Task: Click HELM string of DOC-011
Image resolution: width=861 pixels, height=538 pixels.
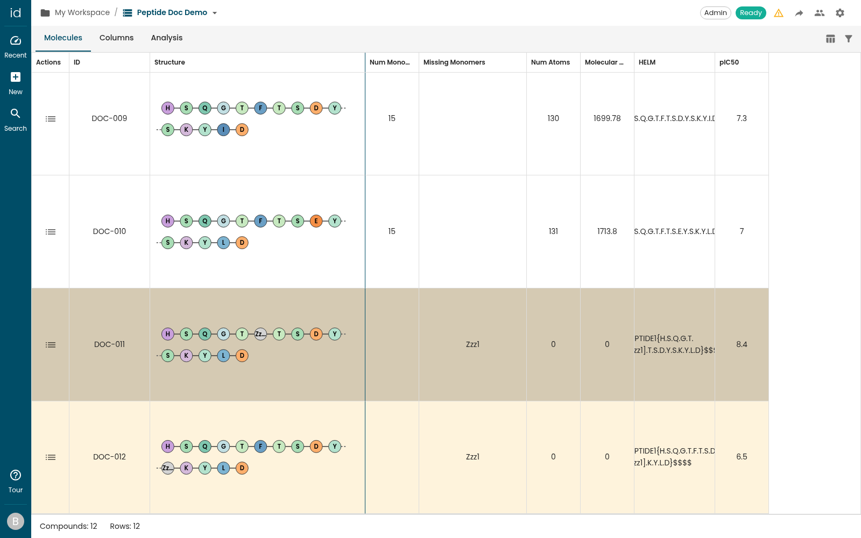Action: (675, 344)
